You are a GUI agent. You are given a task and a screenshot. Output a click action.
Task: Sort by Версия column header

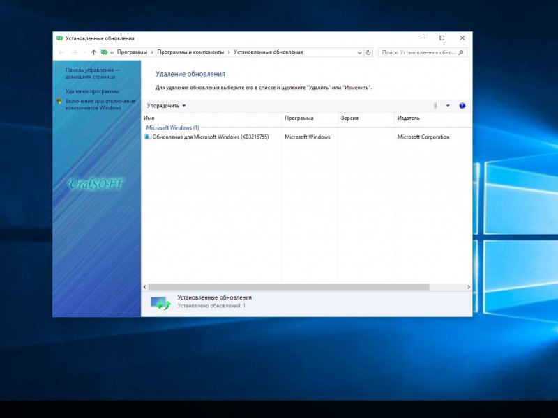(365, 118)
